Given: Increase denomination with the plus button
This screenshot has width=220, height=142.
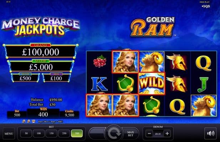Looking at the screenshot, I should click(167, 133).
